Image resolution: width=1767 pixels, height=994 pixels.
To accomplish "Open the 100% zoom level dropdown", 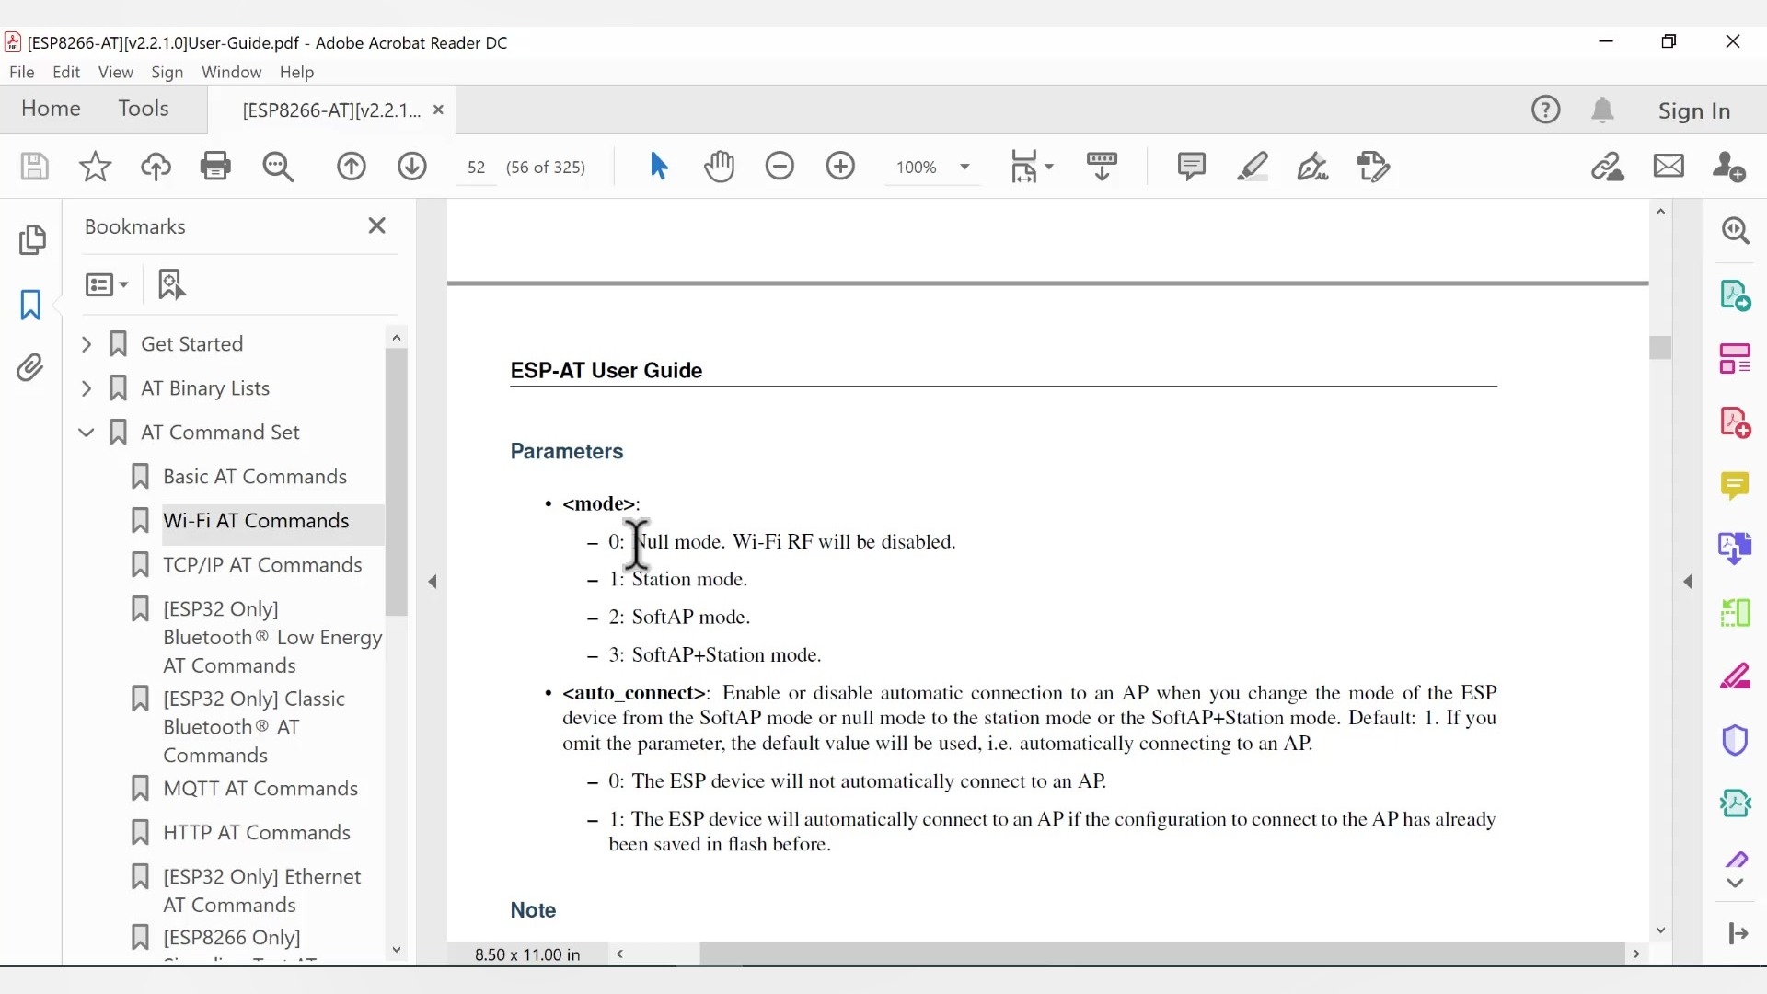I will [x=964, y=167].
